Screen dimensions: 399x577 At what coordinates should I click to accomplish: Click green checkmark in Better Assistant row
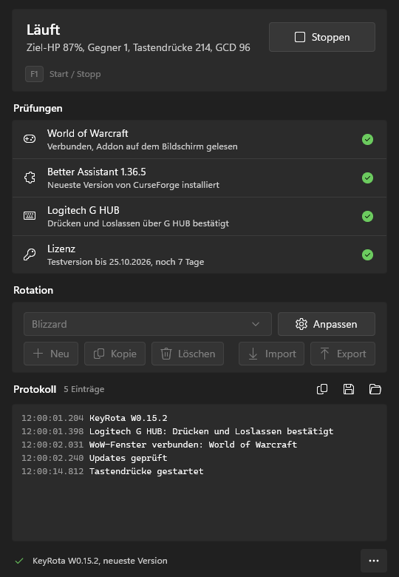click(367, 178)
